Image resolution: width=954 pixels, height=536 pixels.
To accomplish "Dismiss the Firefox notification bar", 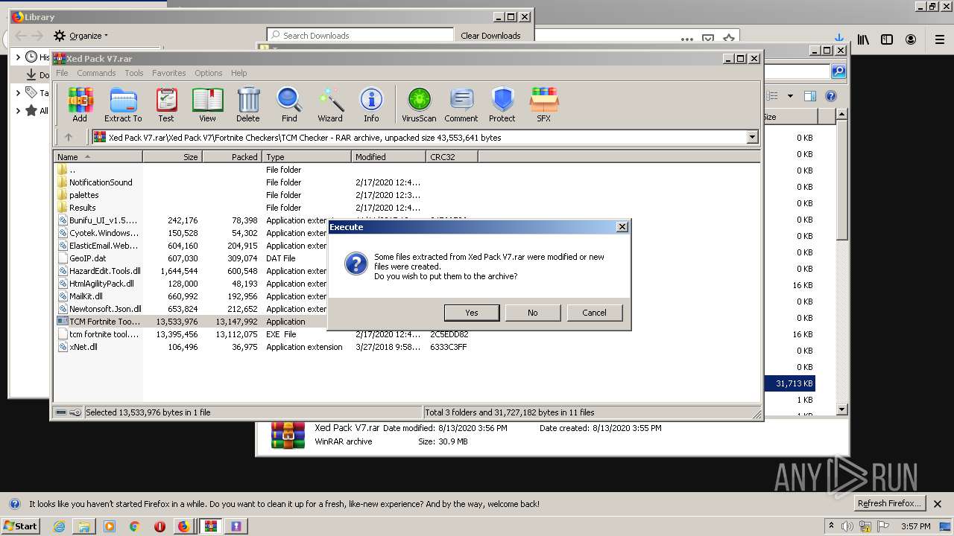I will tap(938, 504).
